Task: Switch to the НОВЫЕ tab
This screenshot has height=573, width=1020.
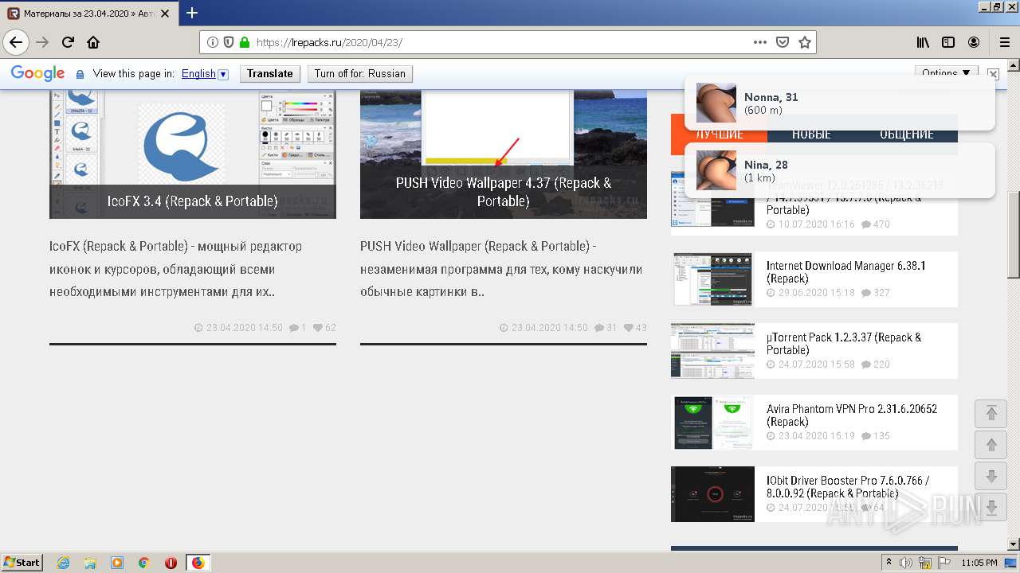Action: [x=811, y=134]
